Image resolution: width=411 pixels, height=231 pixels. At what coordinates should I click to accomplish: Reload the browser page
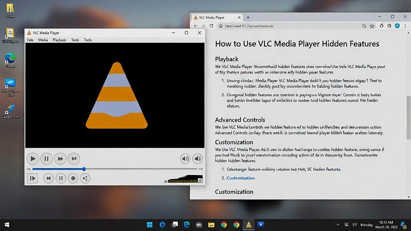tap(211, 26)
